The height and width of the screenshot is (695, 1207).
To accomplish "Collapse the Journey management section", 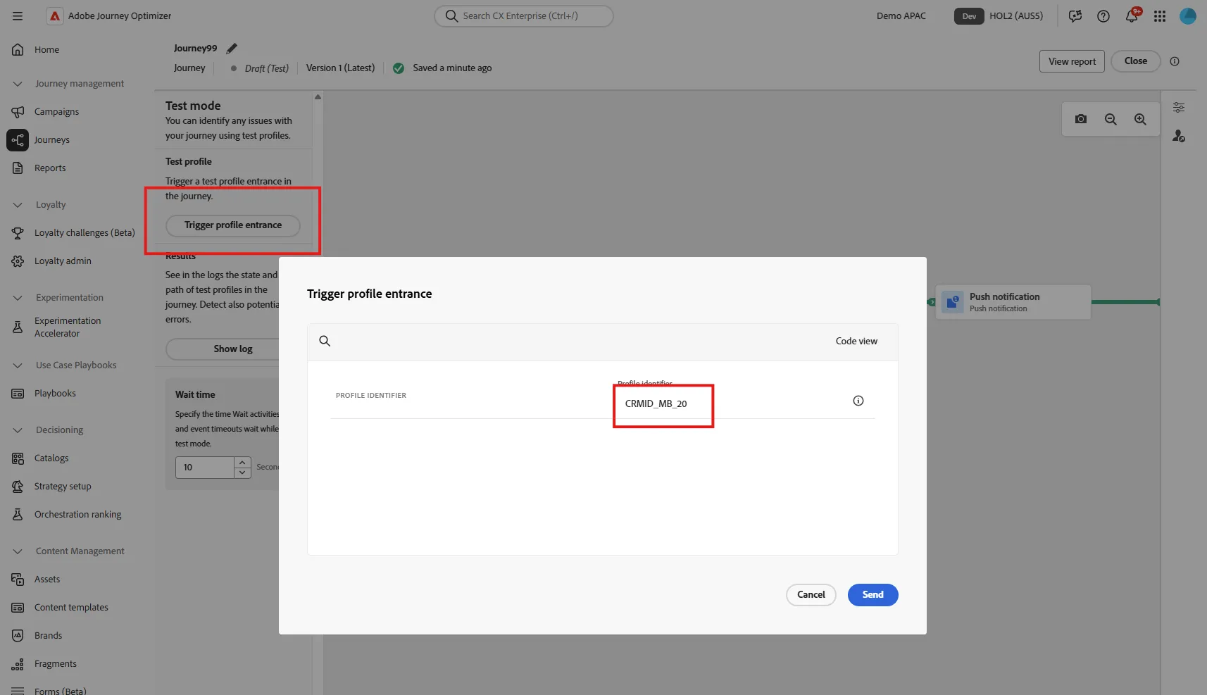I will click(x=18, y=83).
